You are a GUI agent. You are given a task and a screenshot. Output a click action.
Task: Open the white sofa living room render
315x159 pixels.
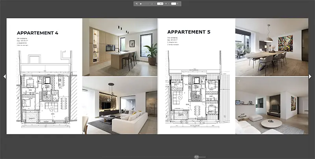coord(120,105)
